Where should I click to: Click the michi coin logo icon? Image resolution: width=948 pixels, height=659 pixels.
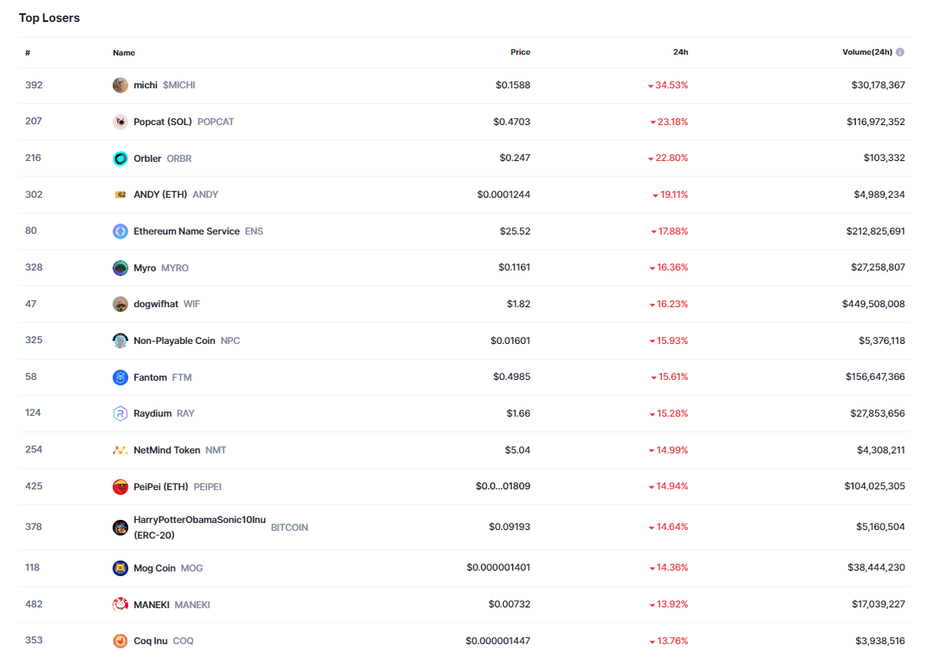click(120, 85)
